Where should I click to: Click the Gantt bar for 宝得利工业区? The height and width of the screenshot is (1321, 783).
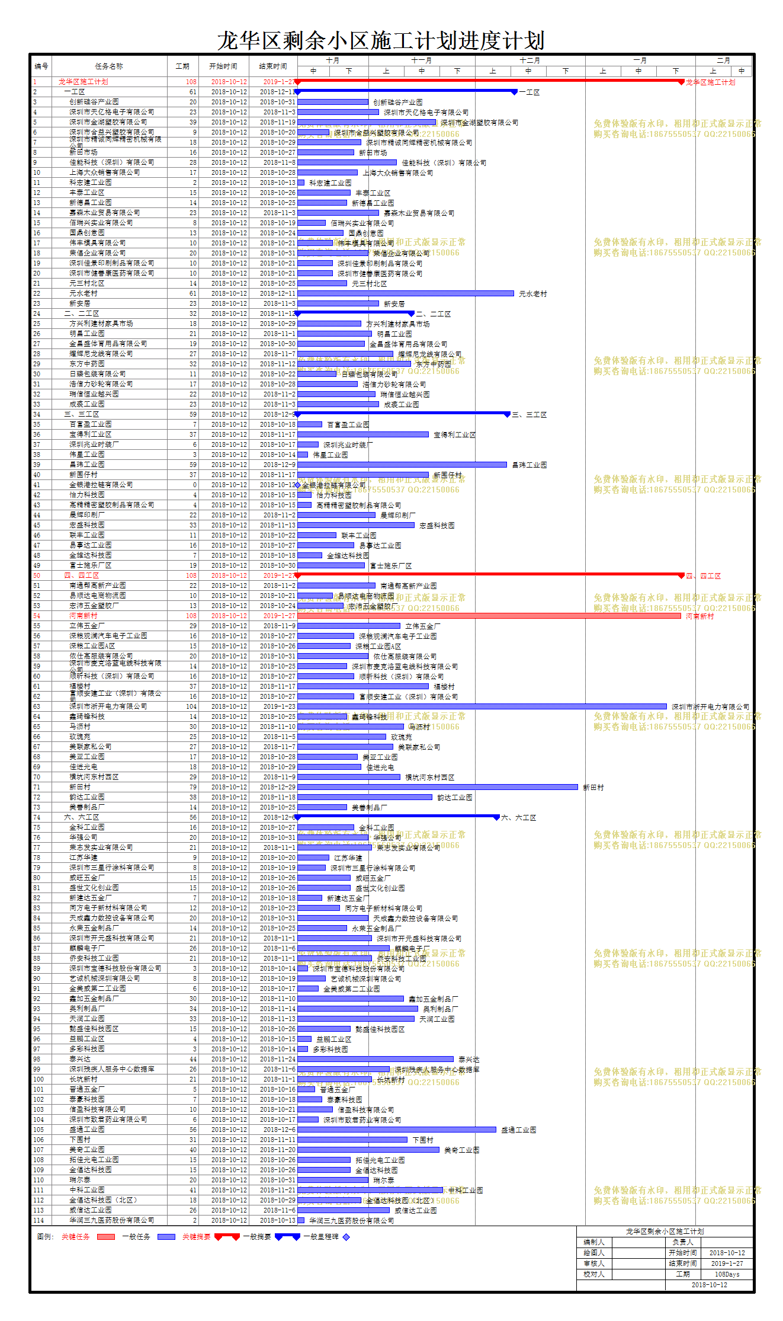pyautogui.click(x=363, y=434)
